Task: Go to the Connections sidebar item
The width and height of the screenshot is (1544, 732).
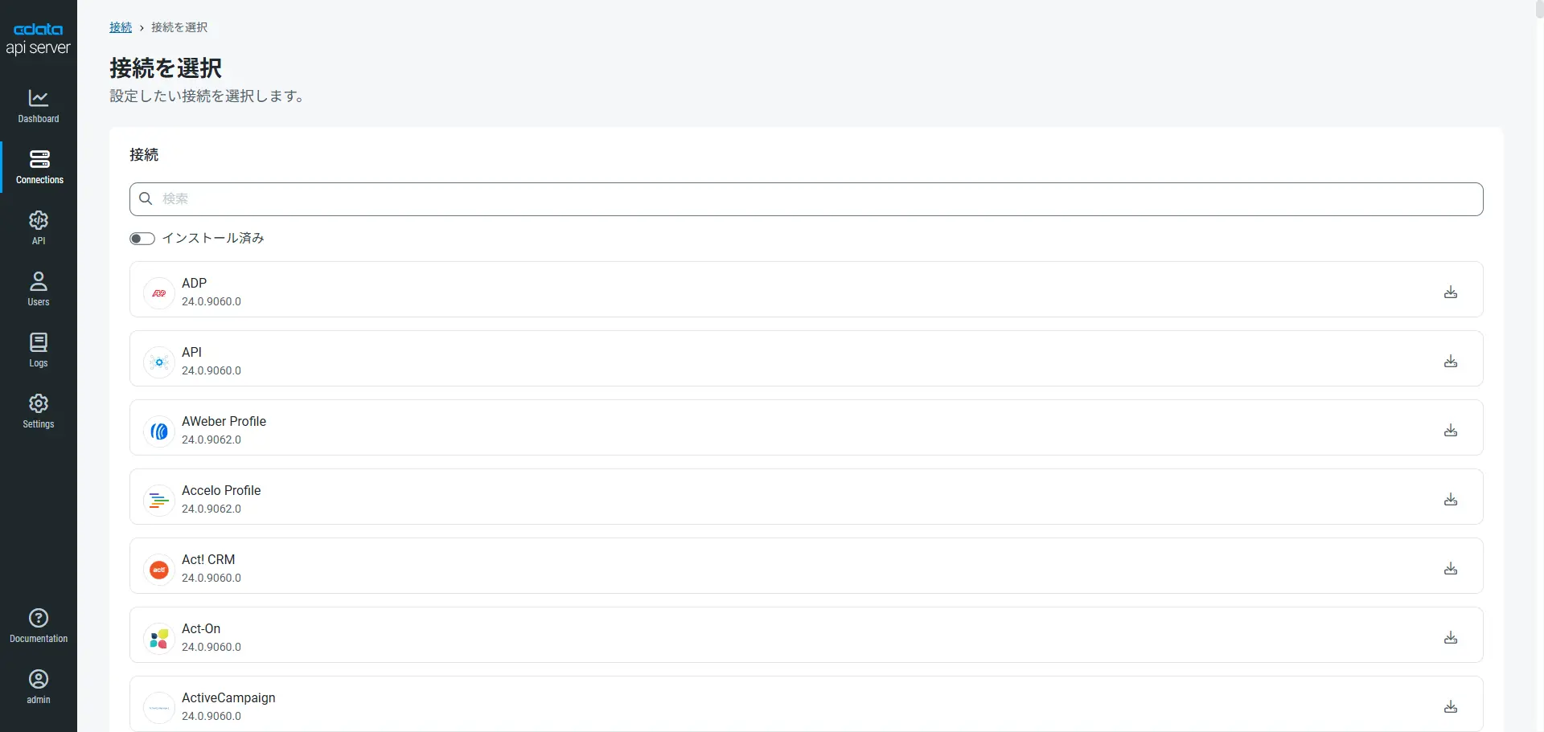Action: coord(39,167)
